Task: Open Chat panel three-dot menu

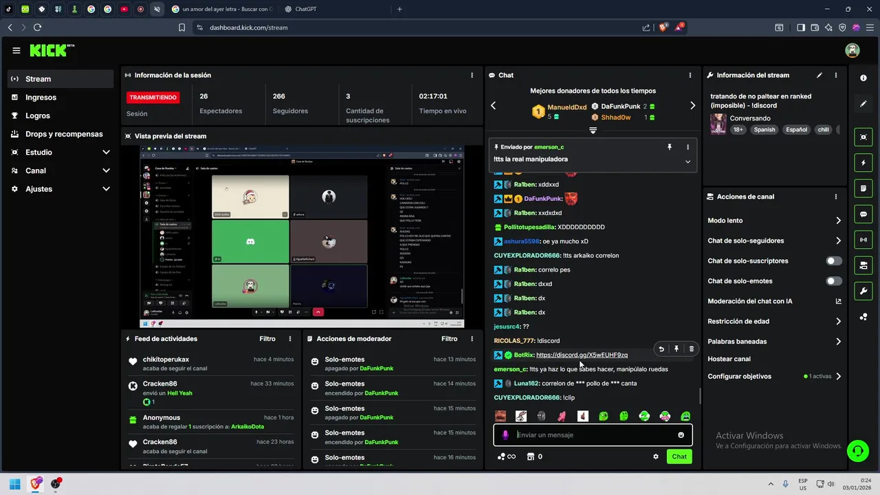Action: click(x=690, y=75)
